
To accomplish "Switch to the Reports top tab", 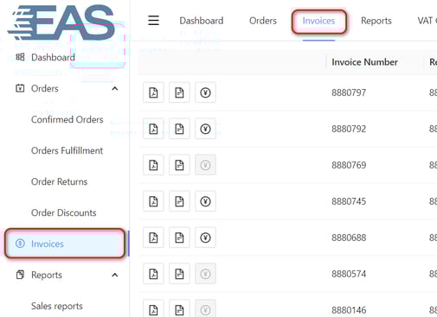I will pos(376,21).
